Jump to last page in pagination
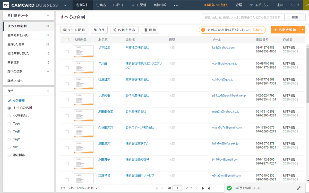The image size is (309, 193). (x=209, y=188)
